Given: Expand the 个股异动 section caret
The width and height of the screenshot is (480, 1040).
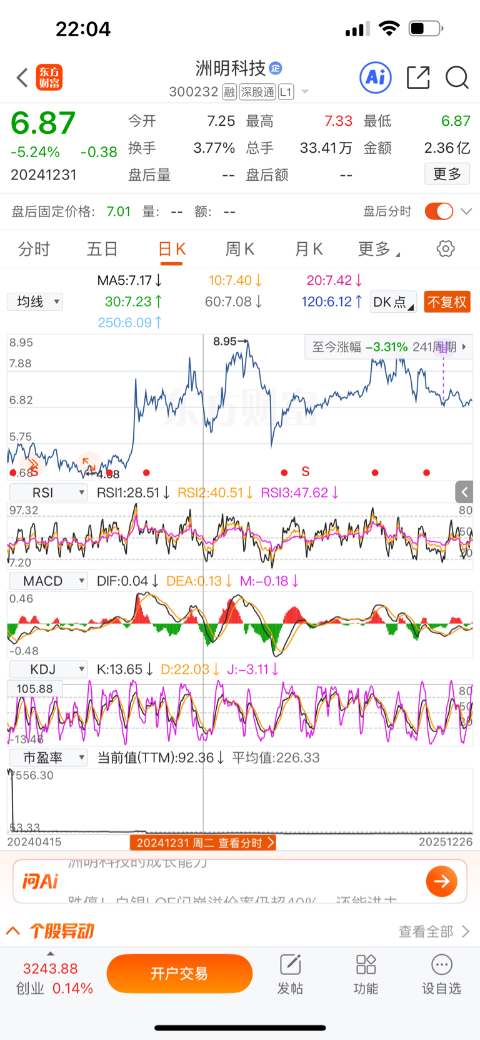Looking at the screenshot, I should [x=13, y=930].
